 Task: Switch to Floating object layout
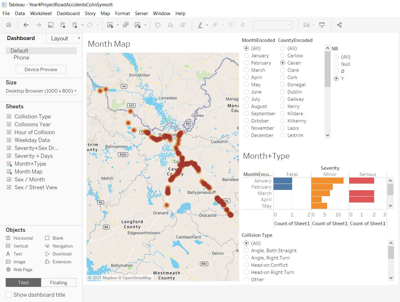(58, 282)
